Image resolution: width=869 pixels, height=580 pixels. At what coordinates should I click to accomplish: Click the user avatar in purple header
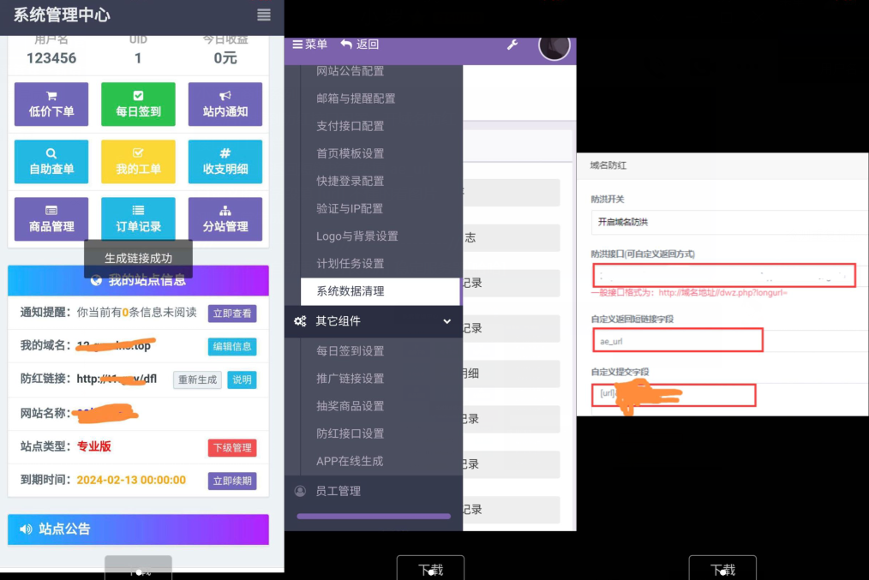(x=554, y=45)
